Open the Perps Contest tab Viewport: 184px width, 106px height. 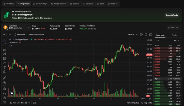tap(59, 4)
